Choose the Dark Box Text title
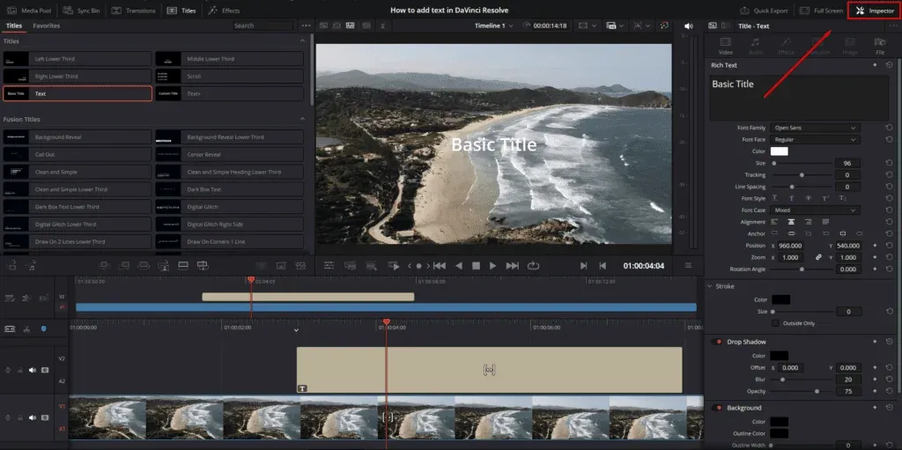 pos(230,189)
